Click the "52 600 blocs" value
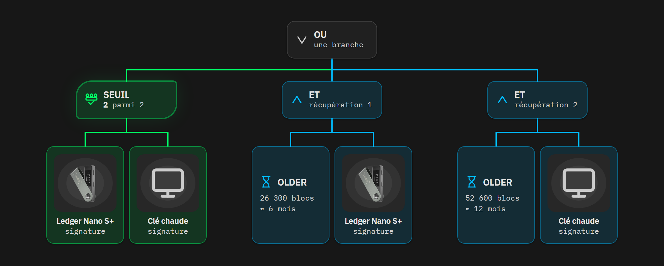Viewport: 664px width, 266px height. click(492, 198)
